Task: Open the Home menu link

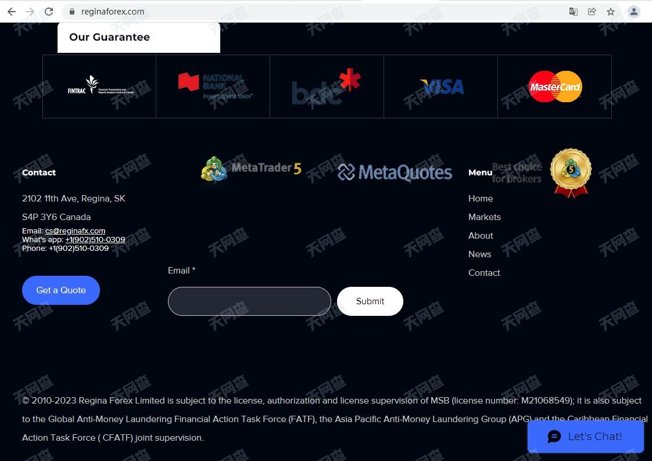Action: coord(480,199)
